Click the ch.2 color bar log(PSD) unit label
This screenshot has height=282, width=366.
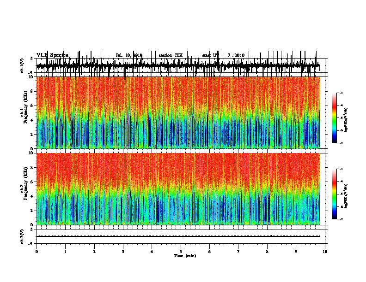pos(346,196)
